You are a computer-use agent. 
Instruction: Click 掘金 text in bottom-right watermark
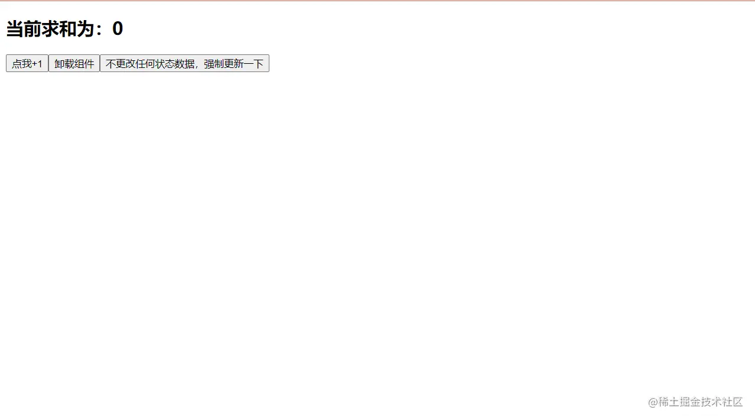point(690,402)
